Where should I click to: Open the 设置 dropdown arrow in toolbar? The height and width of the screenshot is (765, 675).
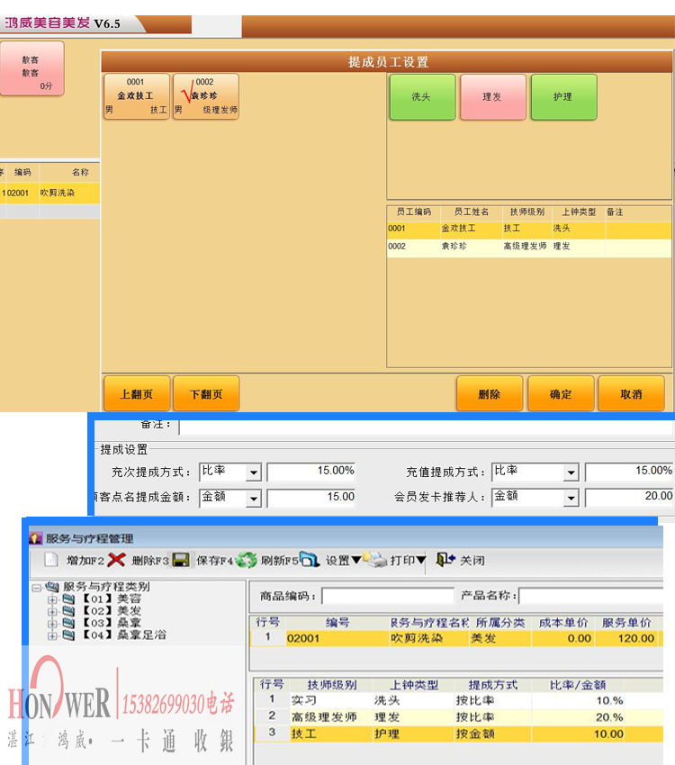tap(356, 560)
